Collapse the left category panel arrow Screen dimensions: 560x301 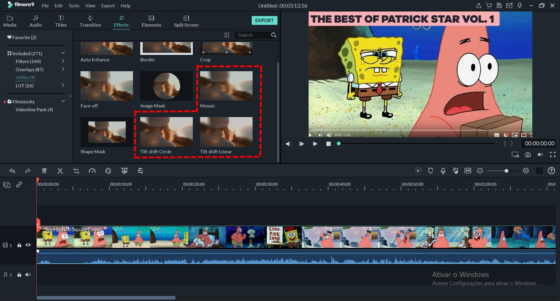[x=71, y=96]
